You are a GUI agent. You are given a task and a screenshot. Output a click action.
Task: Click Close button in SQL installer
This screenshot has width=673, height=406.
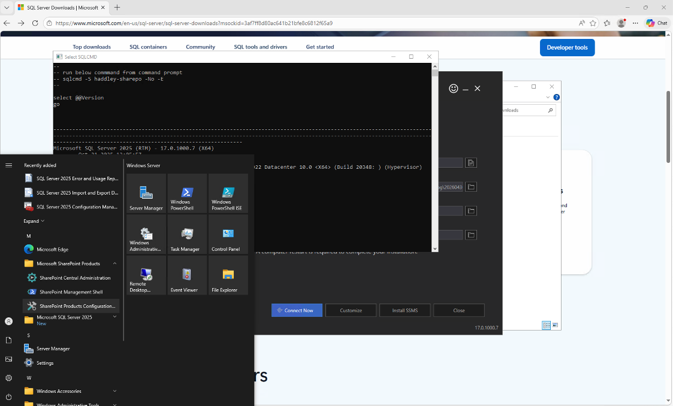tap(459, 310)
